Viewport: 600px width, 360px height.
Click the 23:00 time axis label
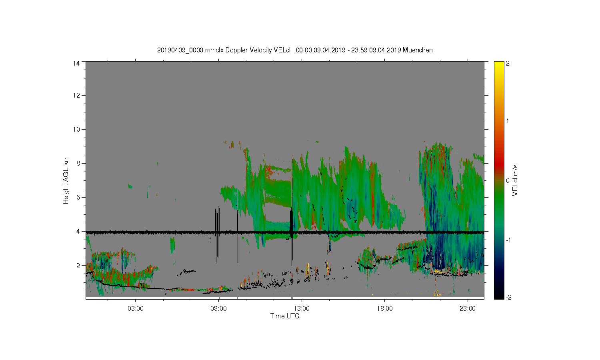tap(468, 309)
